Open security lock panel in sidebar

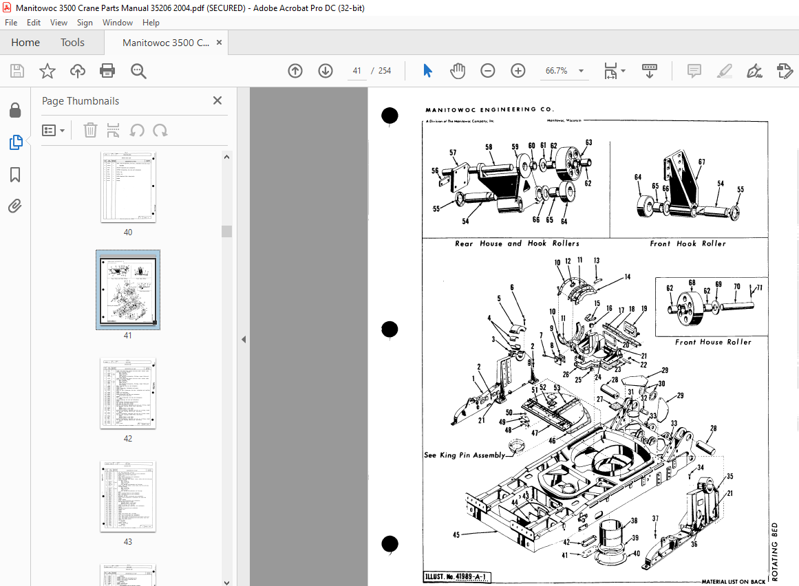15,110
